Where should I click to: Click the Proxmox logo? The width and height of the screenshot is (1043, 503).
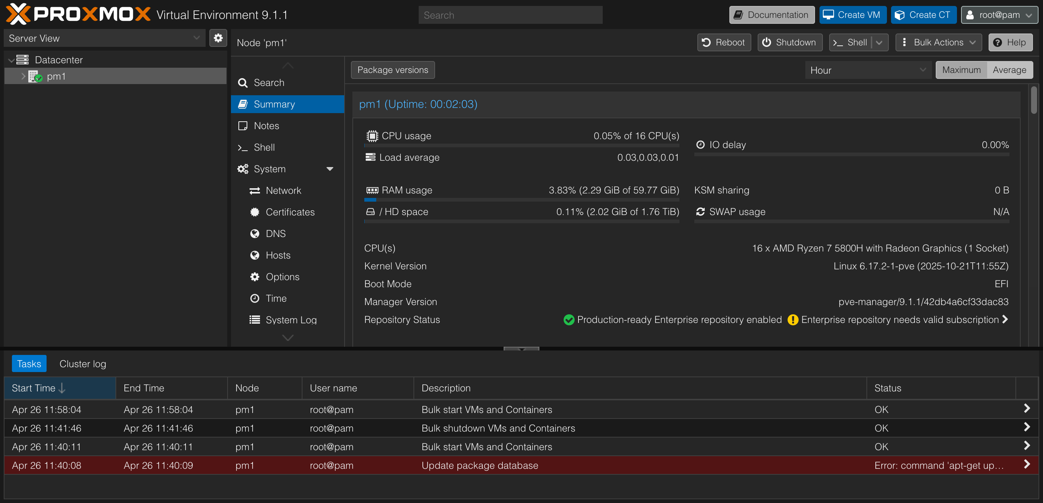[x=79, y=15]
